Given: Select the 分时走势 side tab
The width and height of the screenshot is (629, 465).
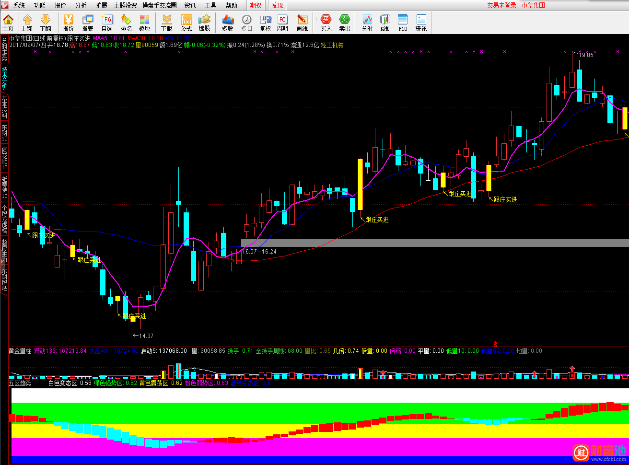Looking at the screenshot, I should (4, 49).
